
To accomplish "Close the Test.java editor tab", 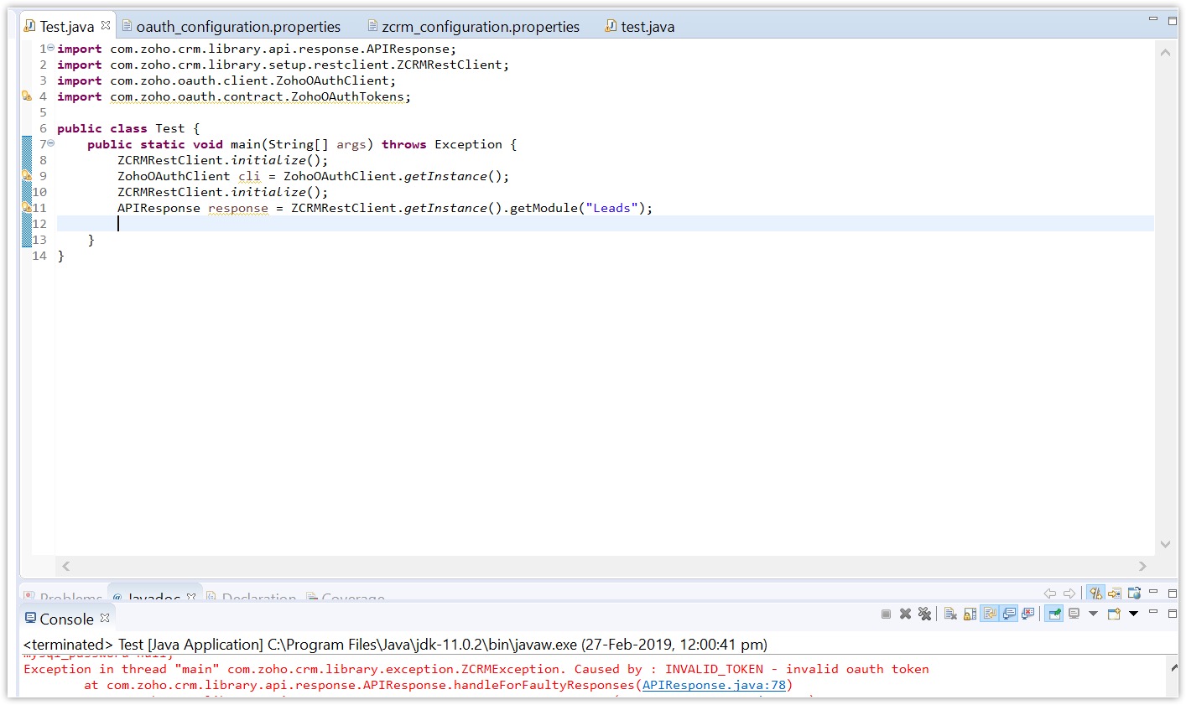I will pyautogui.click(x=106, y=26).
